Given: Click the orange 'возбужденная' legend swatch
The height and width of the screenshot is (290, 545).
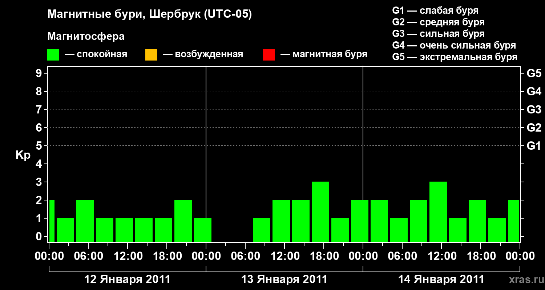Looking at the screenshot, I should (x=151, y=55).
